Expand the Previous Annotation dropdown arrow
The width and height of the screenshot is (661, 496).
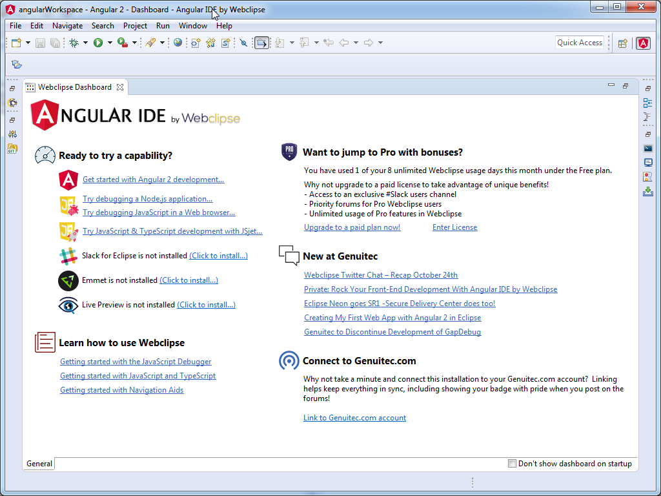(316, 43)
